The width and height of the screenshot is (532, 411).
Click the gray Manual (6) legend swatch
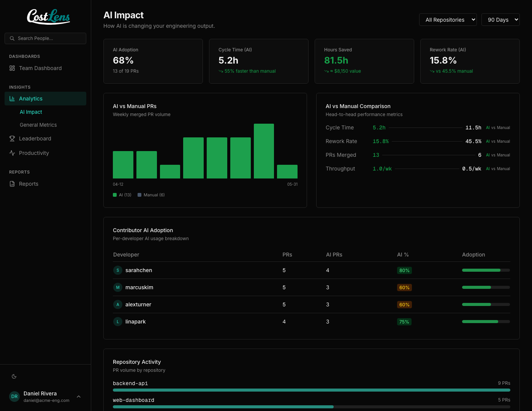pyautogui.click(x=139, y=195)
